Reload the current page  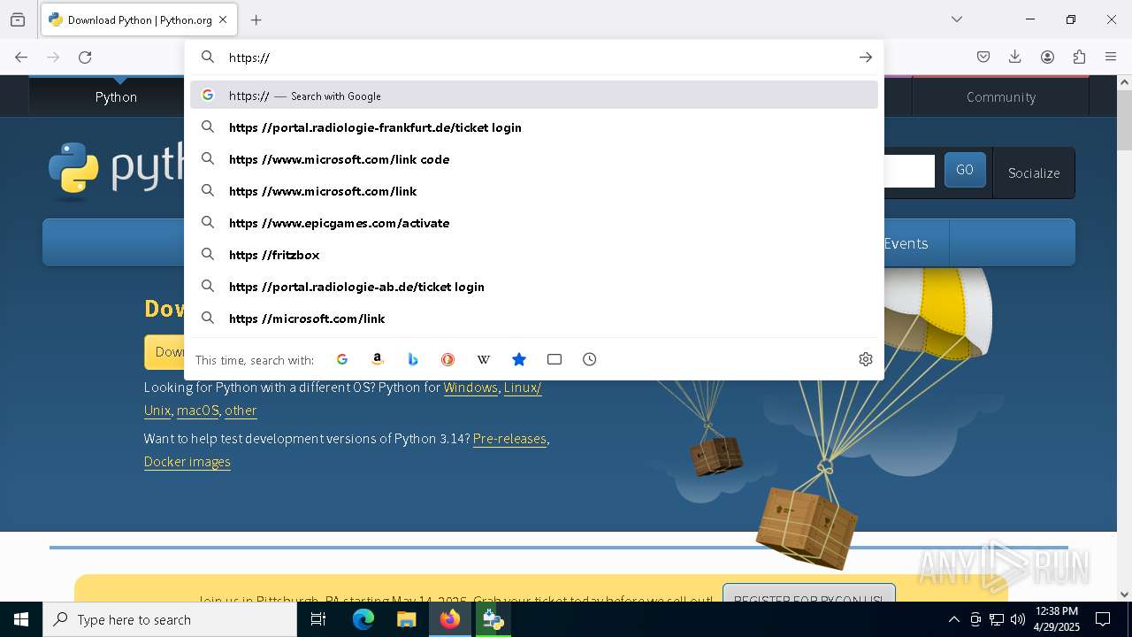click(x=85, y=57)
